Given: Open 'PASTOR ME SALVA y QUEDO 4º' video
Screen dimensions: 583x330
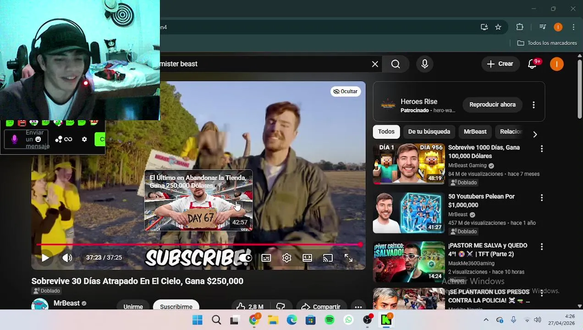Looking at the screenshot, I should pyautogui.click(x=409, y=262).
